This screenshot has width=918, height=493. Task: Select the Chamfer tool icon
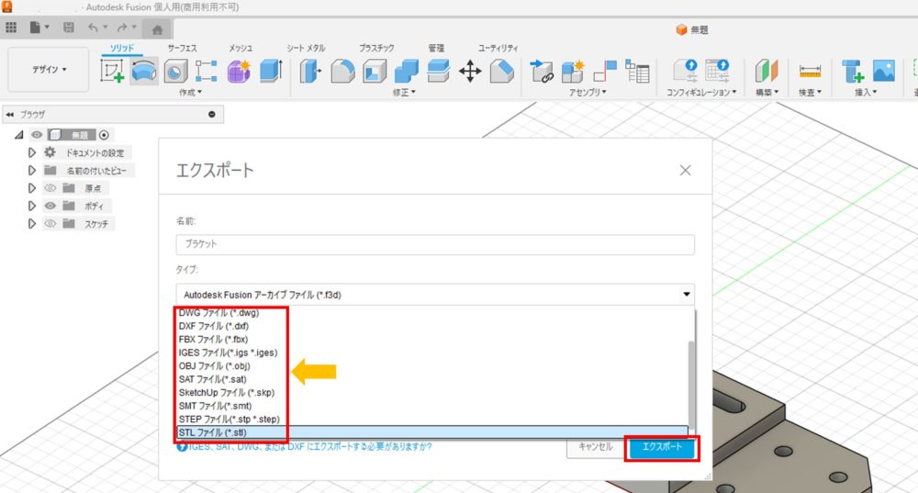click(502, 72)
